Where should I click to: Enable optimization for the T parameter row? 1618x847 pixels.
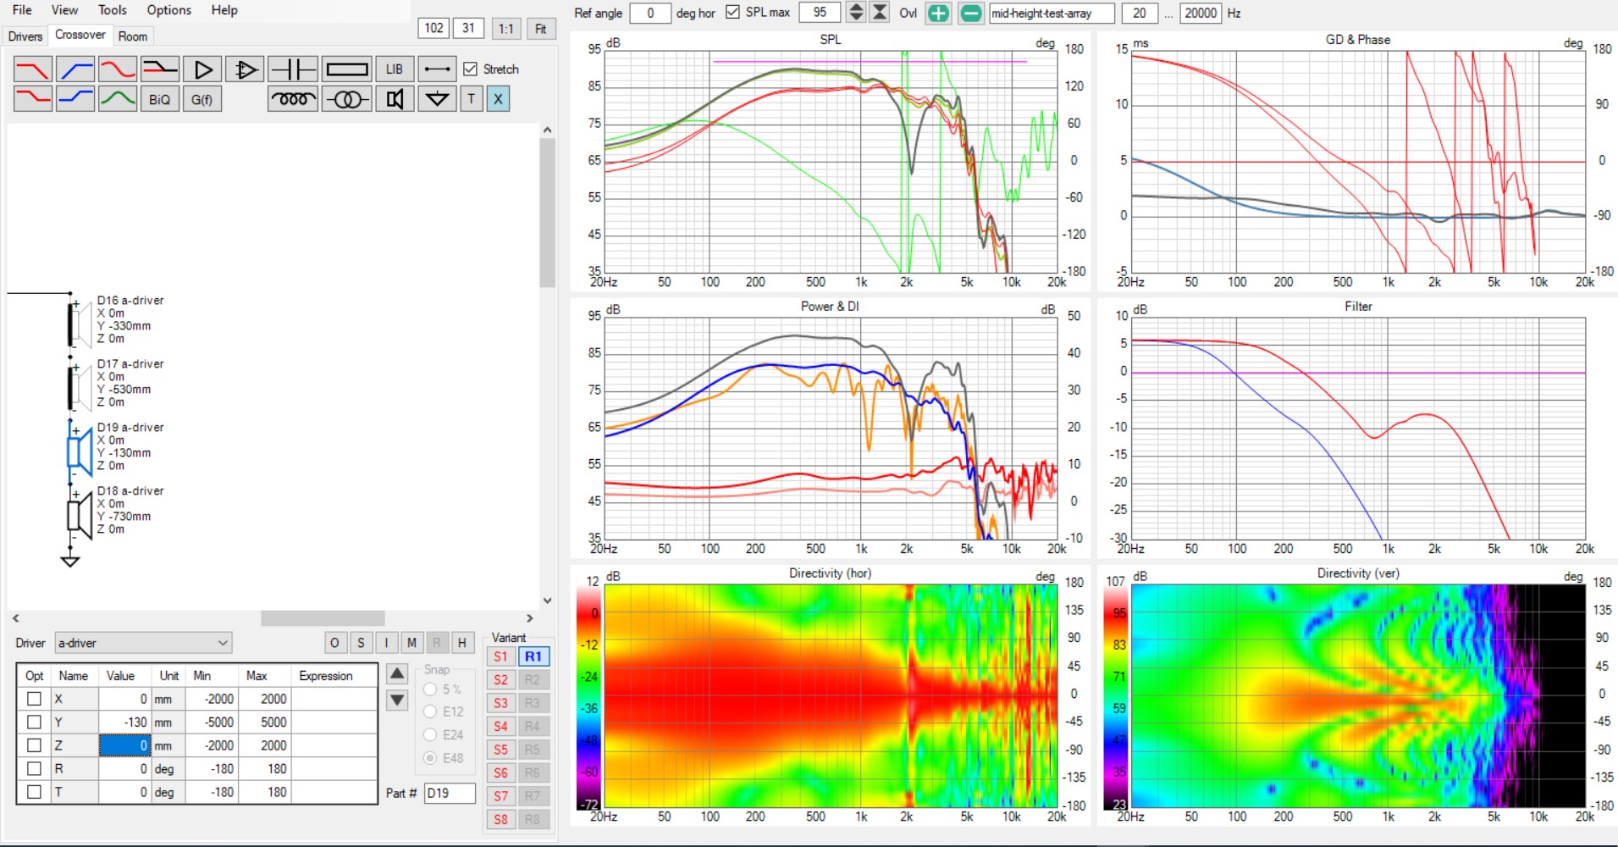click(x=34, y=792)
